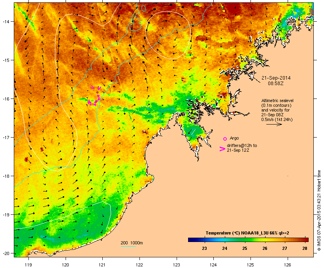This screenshot has width=324, height=268.
Task: Click the magenta drifters arrowhead legend symbol
Action: click(x=222, y=149)
